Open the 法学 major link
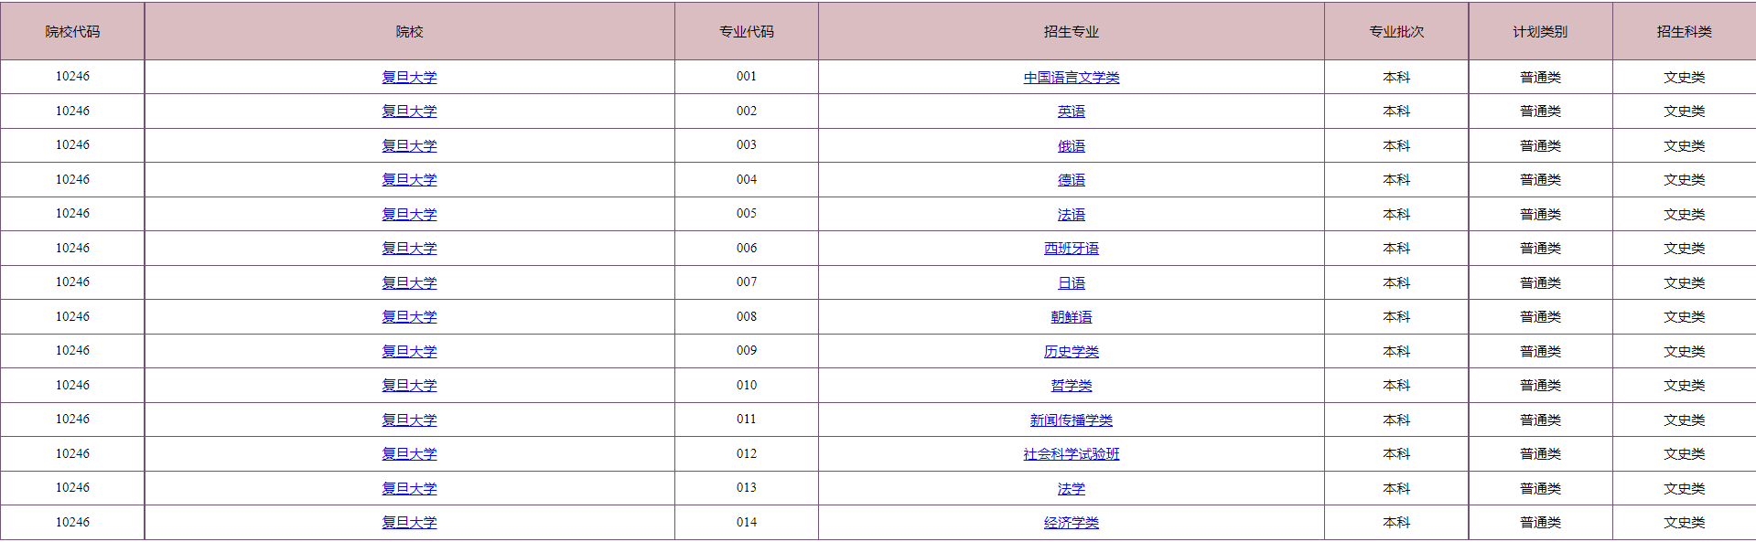 tap(1072, 488)
